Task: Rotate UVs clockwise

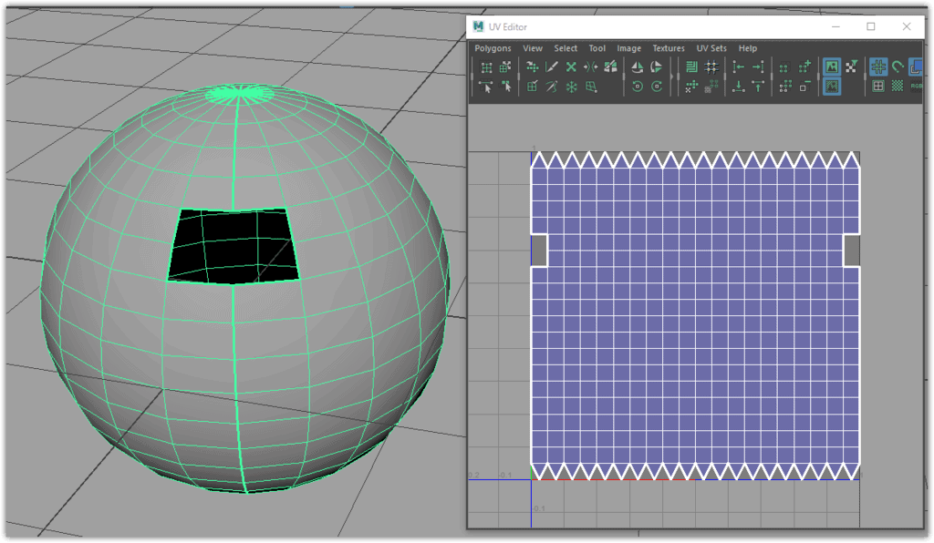Action: pyautogui.click(x=657, y=87)
